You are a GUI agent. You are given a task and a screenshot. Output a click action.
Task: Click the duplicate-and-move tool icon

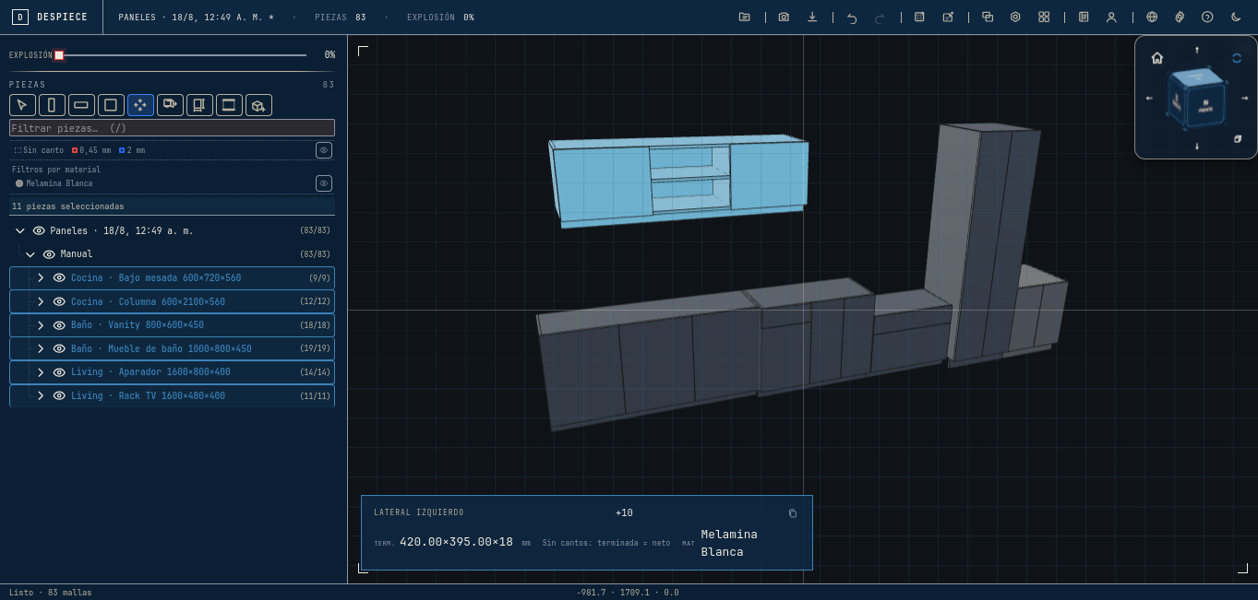pos(170,105)
